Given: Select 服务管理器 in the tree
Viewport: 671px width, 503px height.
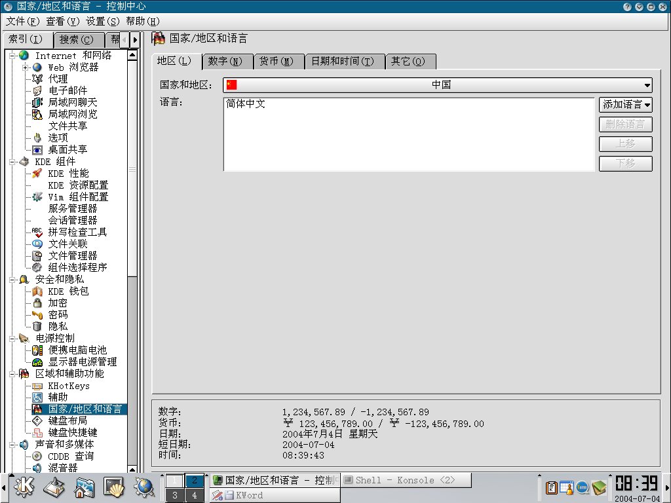Looking at the screenshot, I should [x=72, y=209].
